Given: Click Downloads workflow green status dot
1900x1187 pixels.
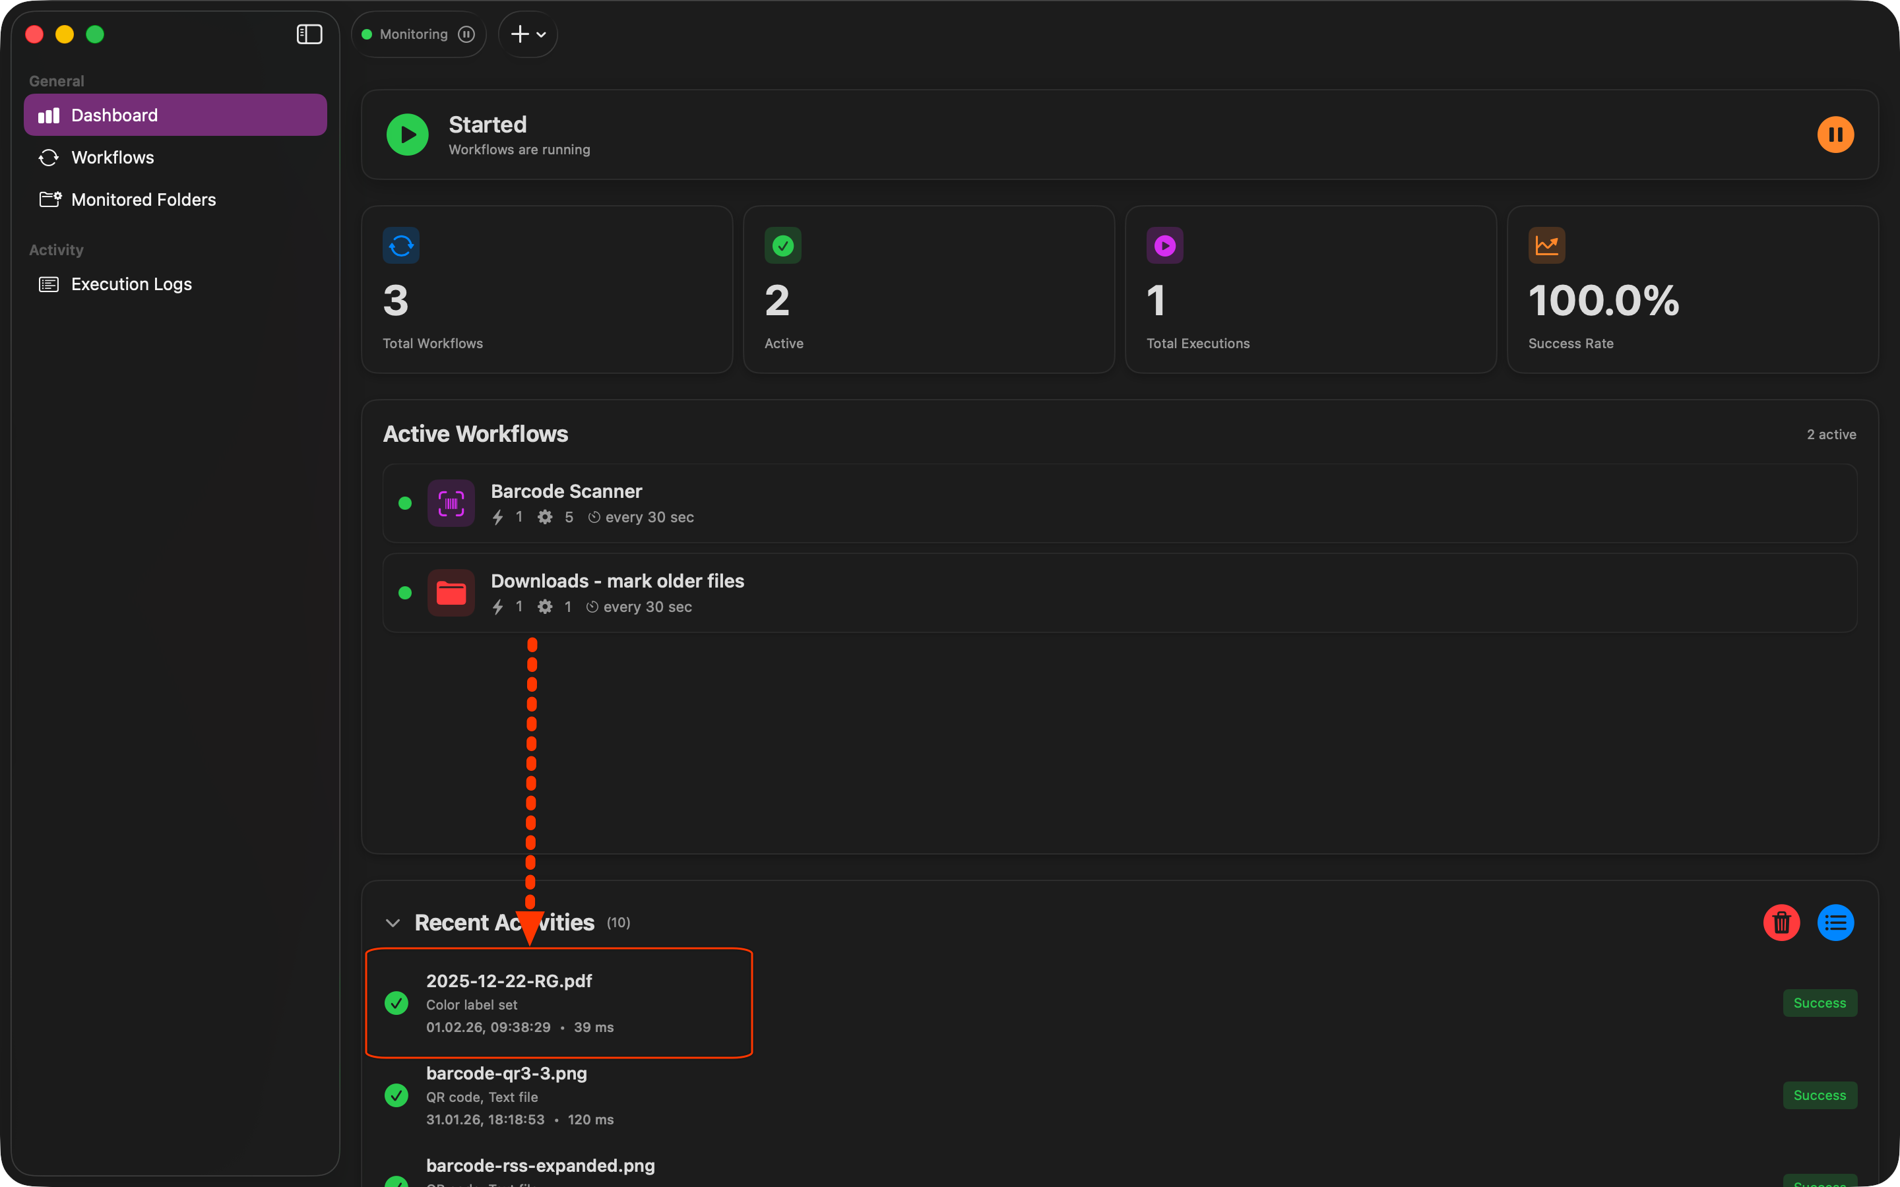Looking at the screenshot, I should tap(405, 593).
